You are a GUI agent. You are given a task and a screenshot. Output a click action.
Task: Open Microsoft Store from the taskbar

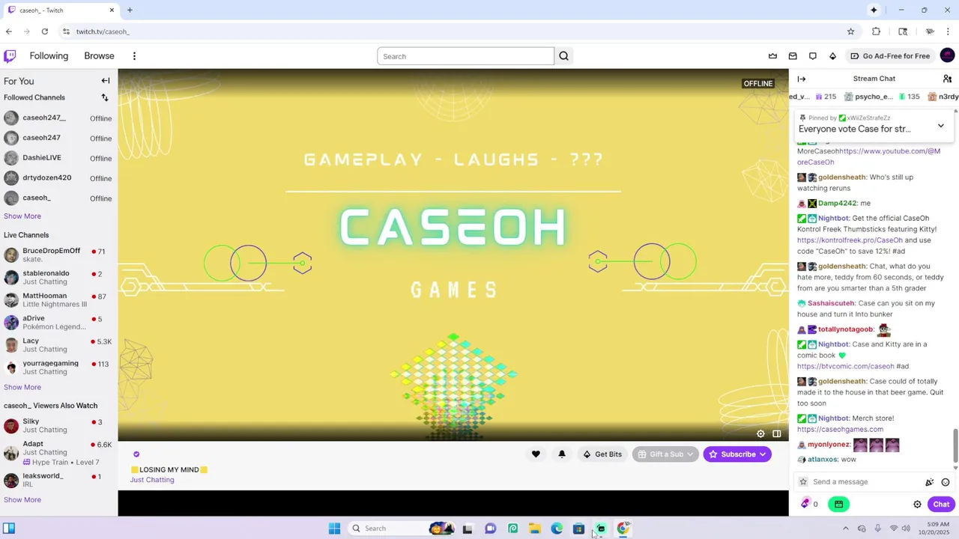pyautogui.click(x=578, y=529)
